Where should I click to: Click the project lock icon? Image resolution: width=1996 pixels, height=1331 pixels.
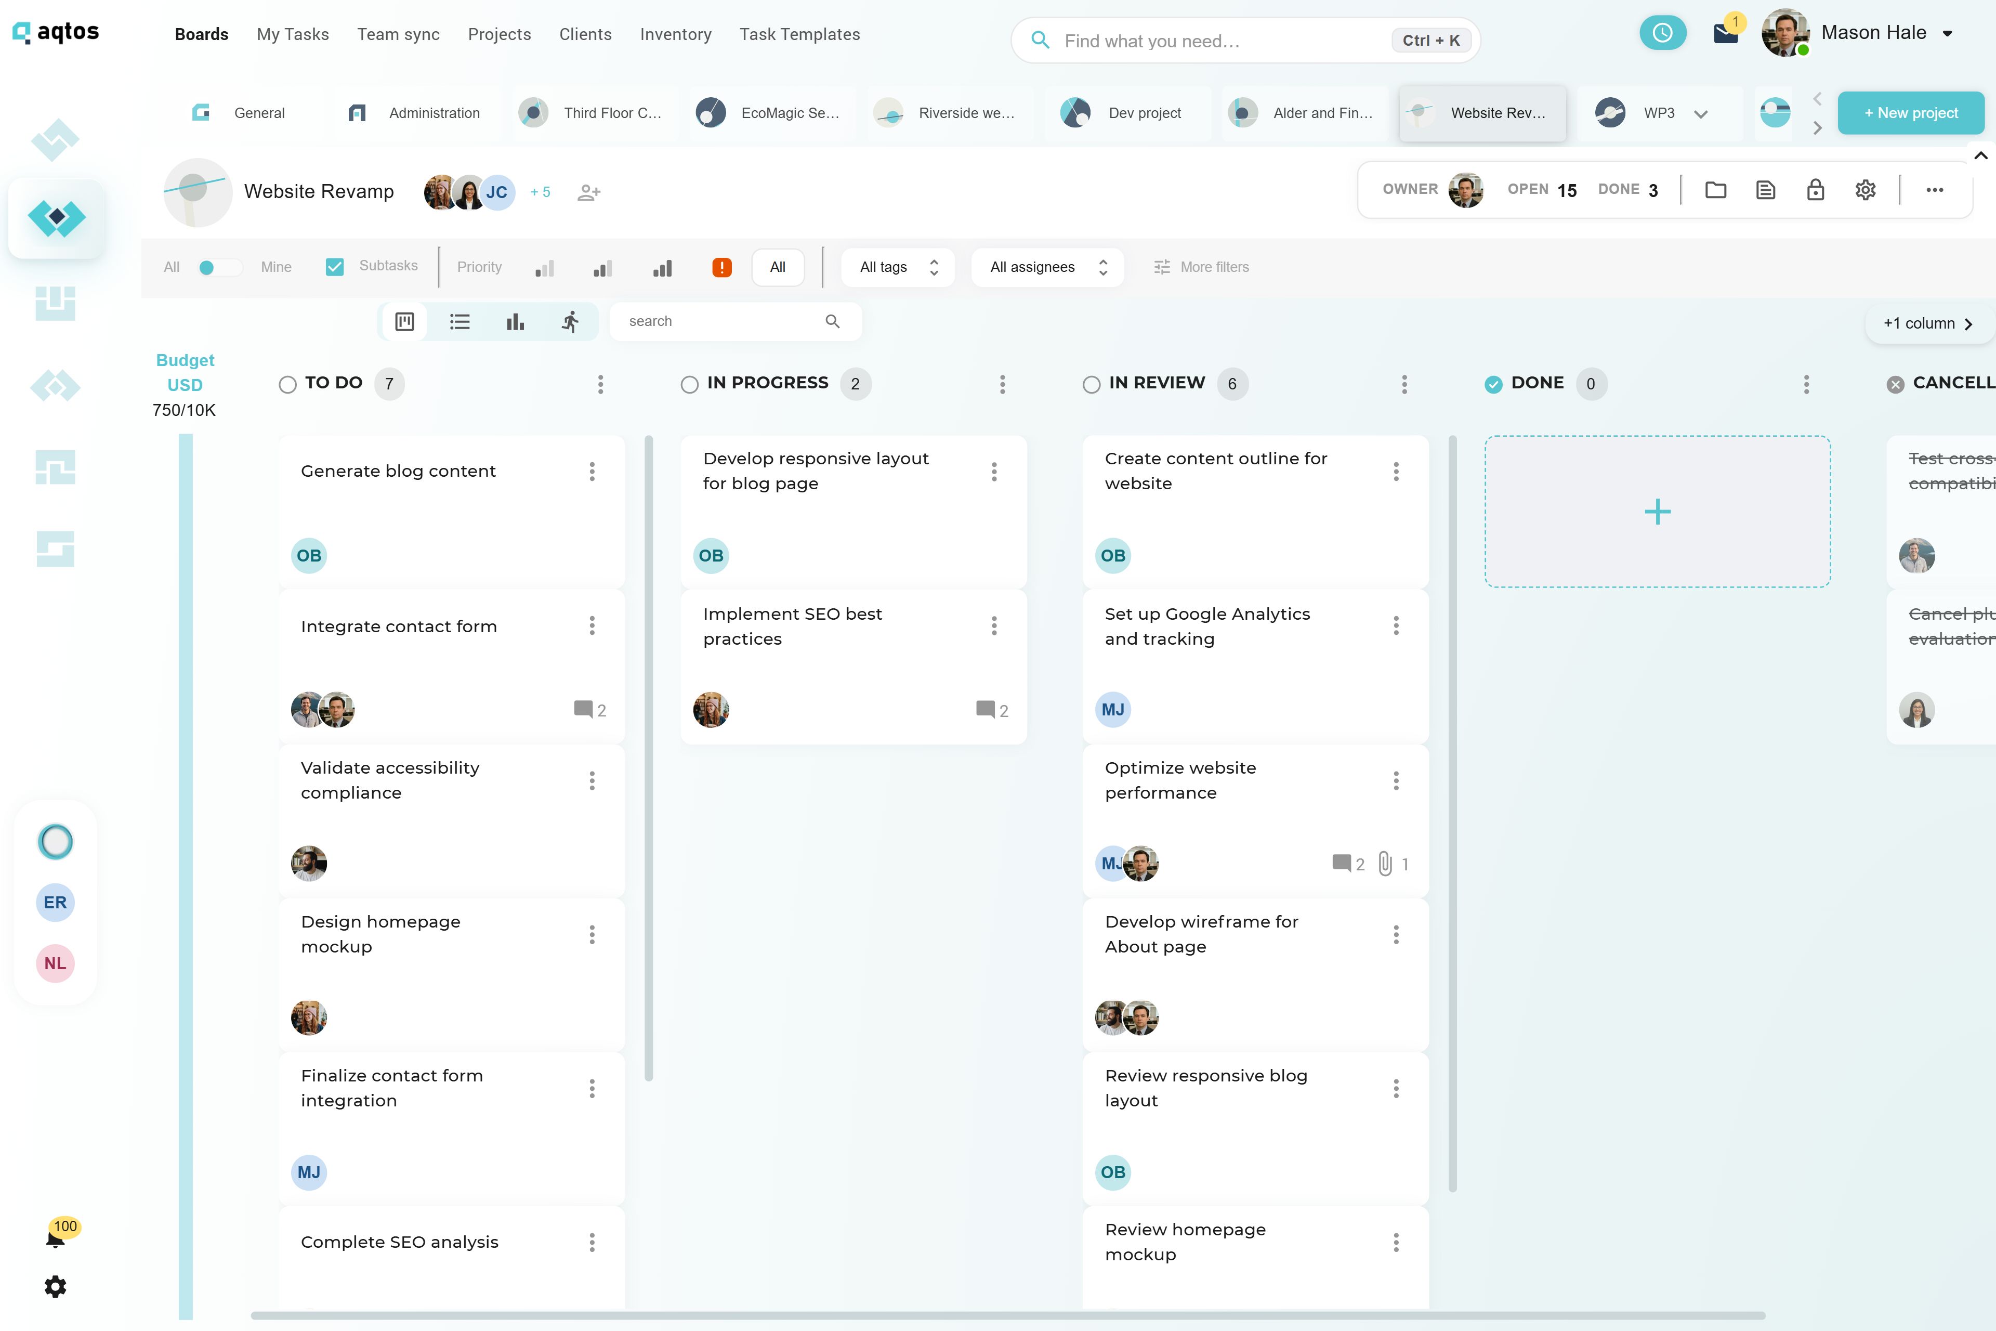[x=1815, y=190]
